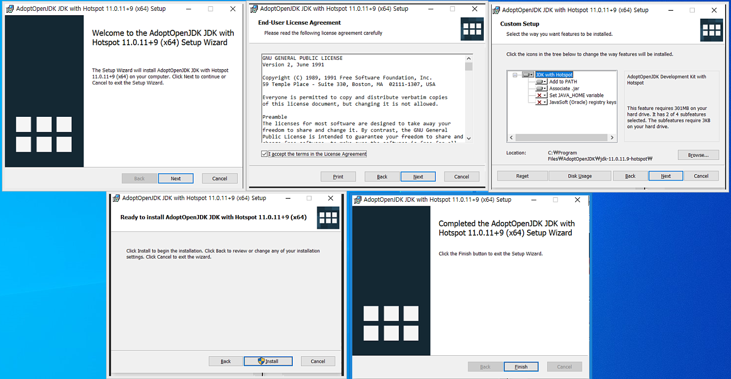731x379 pixels.
Task: Click Back in the Custom Setup window
Action: (x=630, y=176)
